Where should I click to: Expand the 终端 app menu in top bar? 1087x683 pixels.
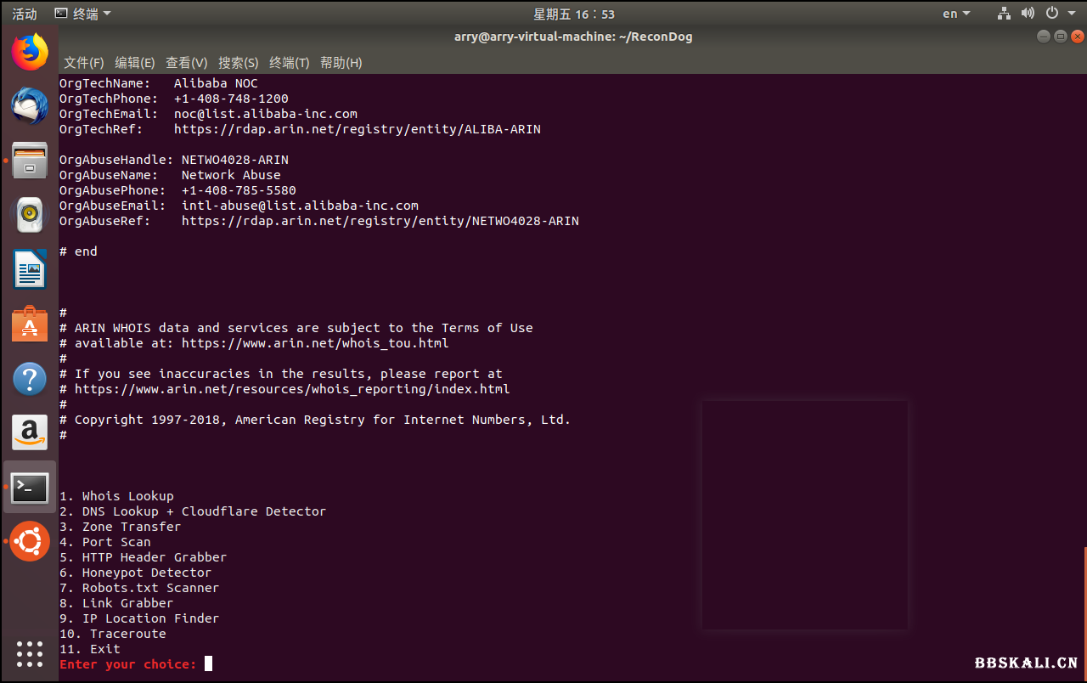(x=82, y=14)
